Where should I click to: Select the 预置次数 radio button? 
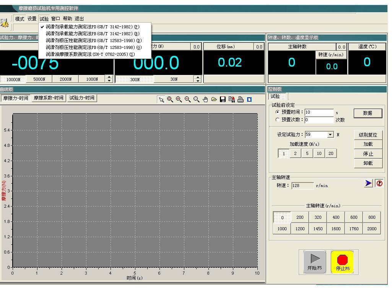coord(278,120)
